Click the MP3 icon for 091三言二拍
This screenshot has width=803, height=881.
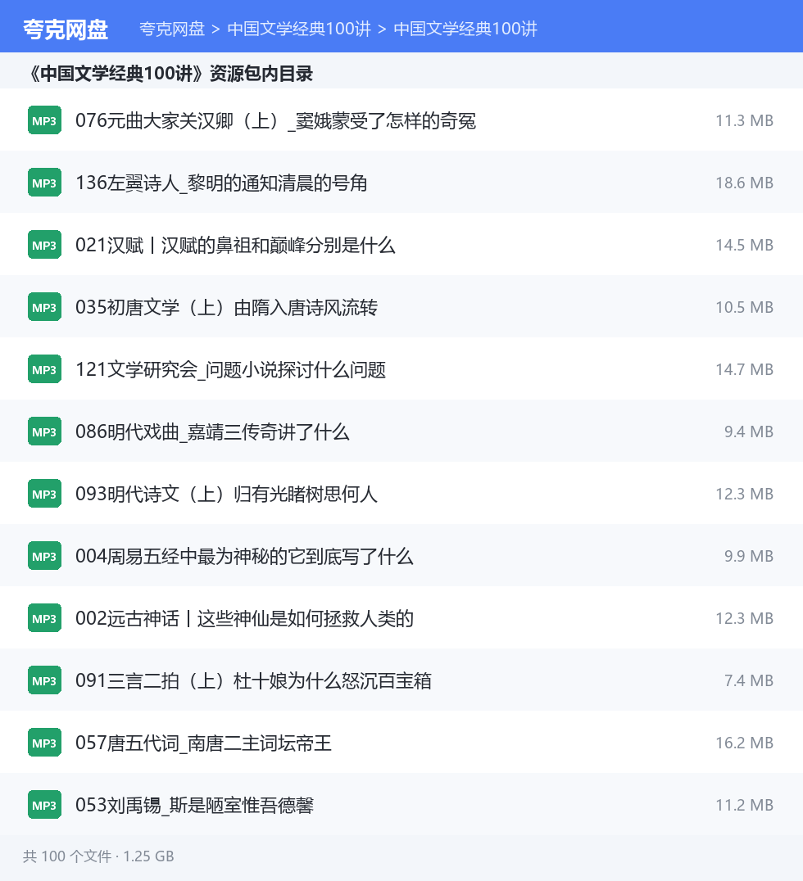pos(44,680)
